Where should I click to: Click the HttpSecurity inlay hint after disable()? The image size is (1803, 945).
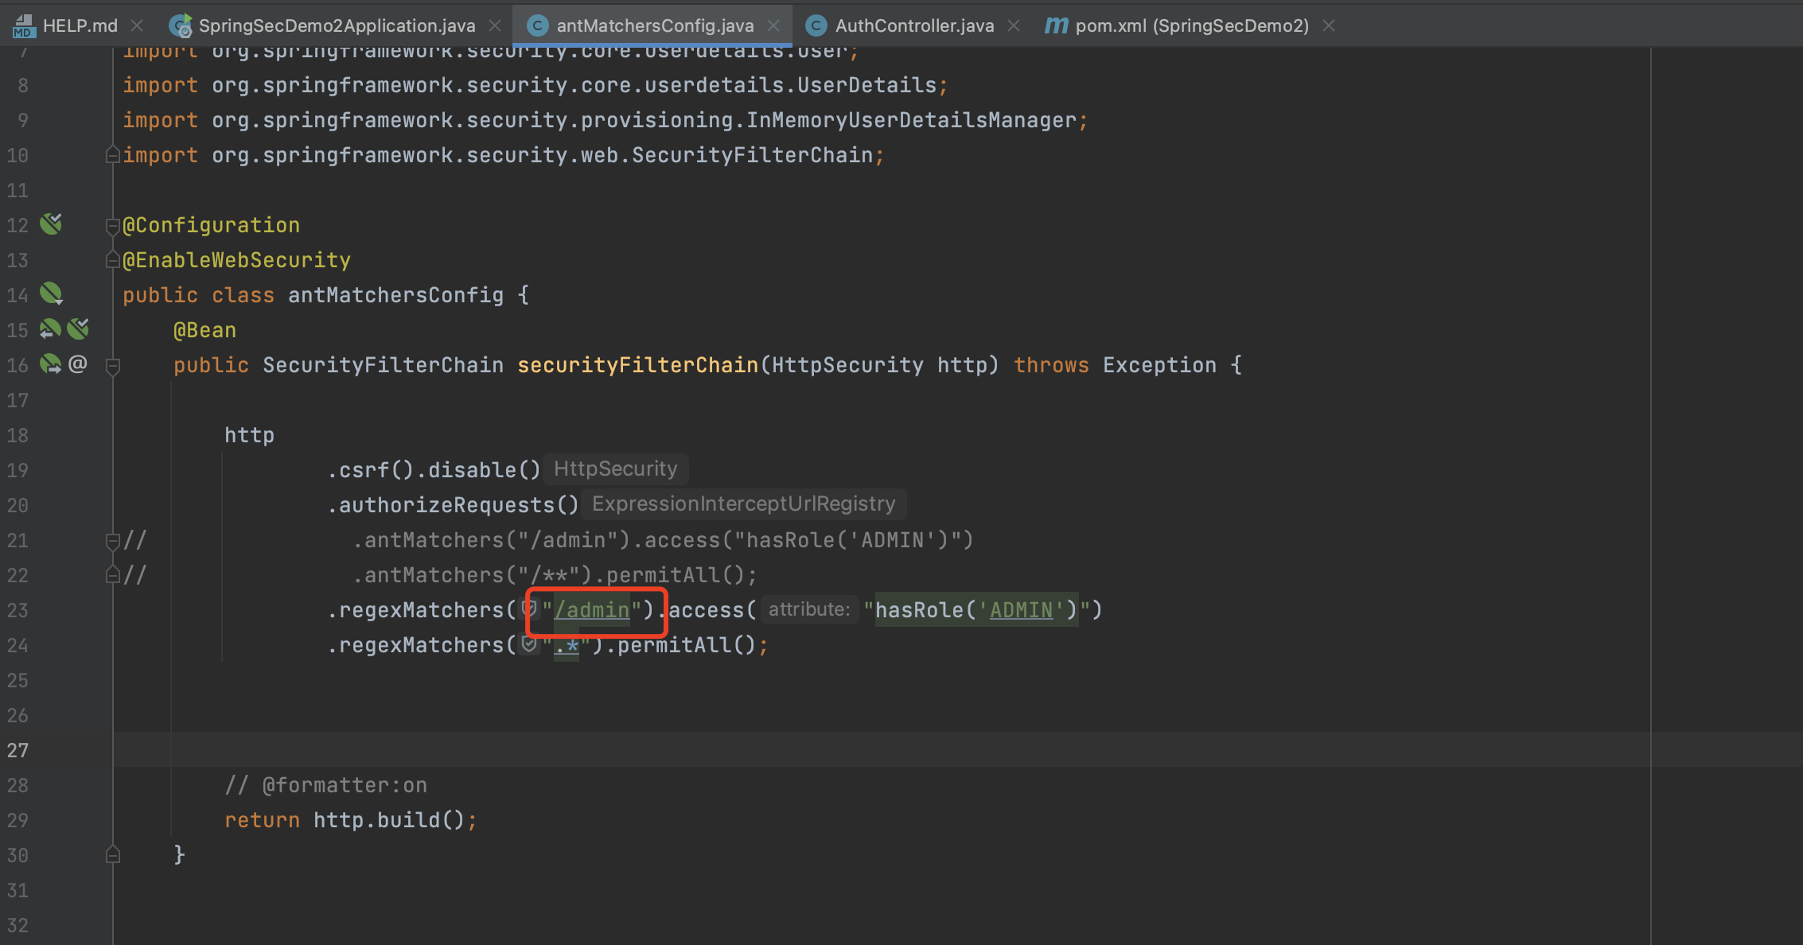[615, 469]
